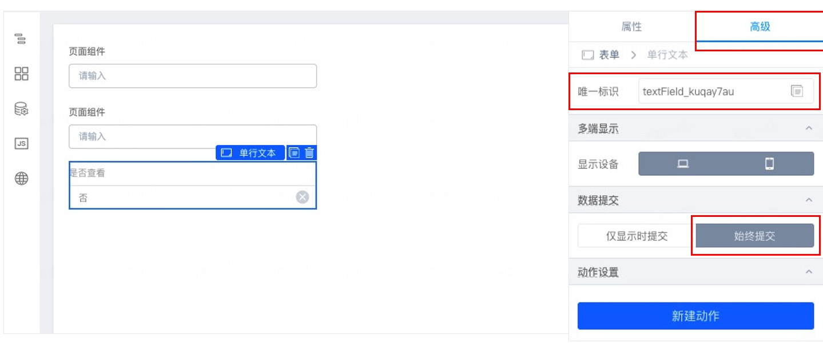Open the outline tree icon in left sidebar
The width and height of the screenshot is (823, 347).
click(21, 39)
